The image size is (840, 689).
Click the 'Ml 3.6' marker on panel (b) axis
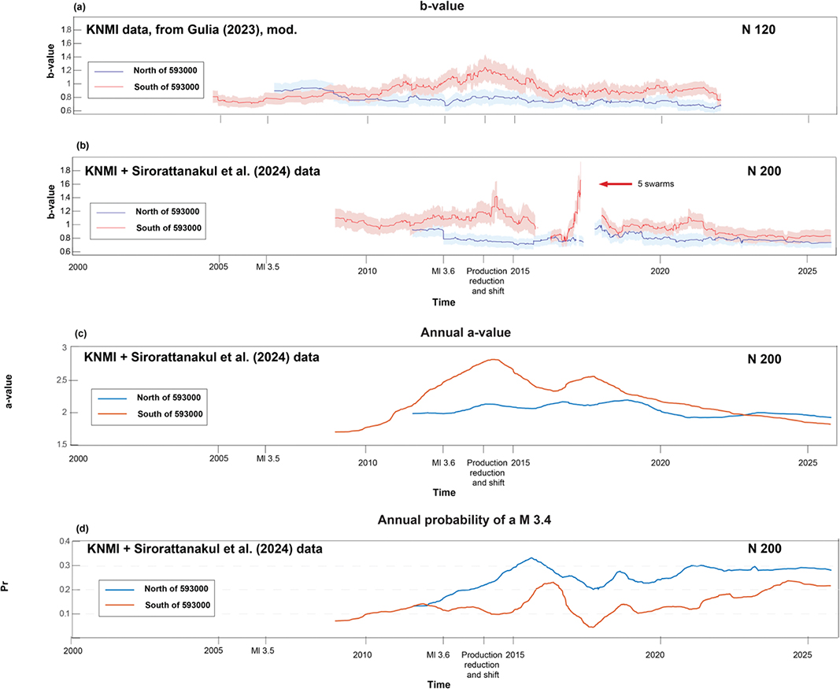point(443,271)
